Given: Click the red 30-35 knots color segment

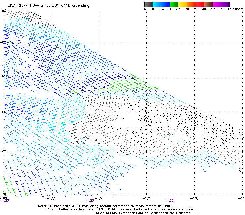Looking at the screenshot, I should tap(200, 4).
